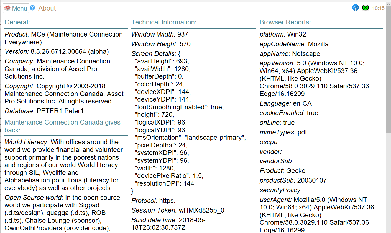Viewport: 391px width, 233px height.
Task: Click the mimeTypes pdf entry
Action: tap(283, 132)
